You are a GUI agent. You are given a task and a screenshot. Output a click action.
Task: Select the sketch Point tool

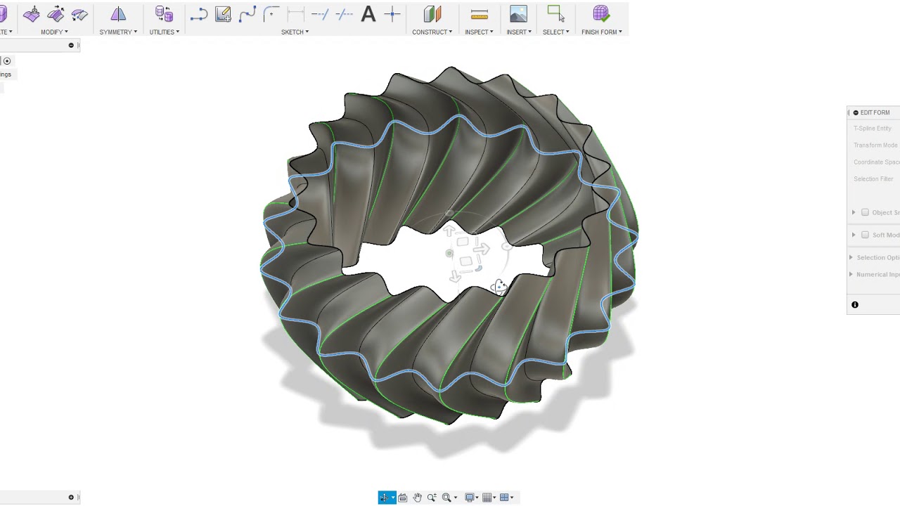pyautogui.click(x=393, y=14)
